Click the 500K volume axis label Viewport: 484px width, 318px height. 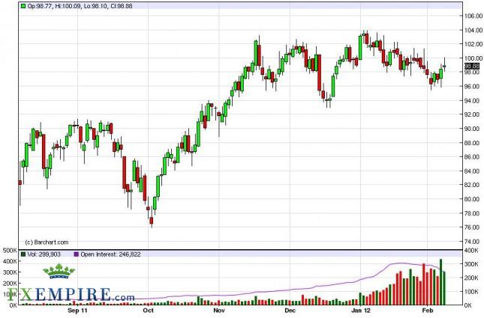[10, 251]
